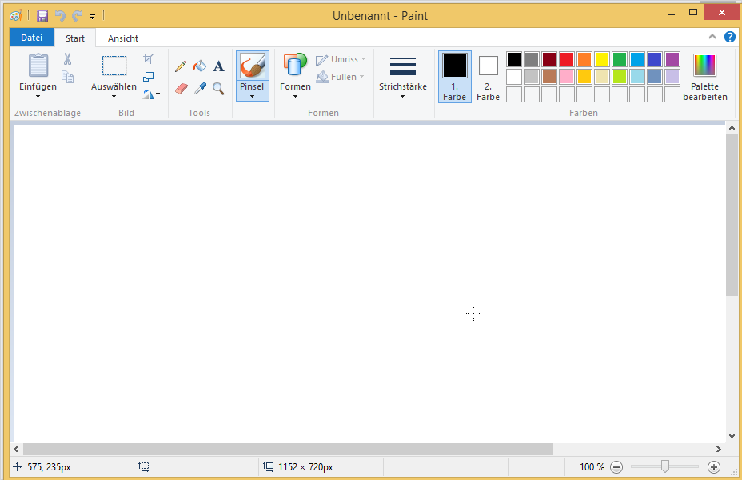Expand the Auswählen dropdown arrow
The image size is (742, 480).
click(114, 97)
